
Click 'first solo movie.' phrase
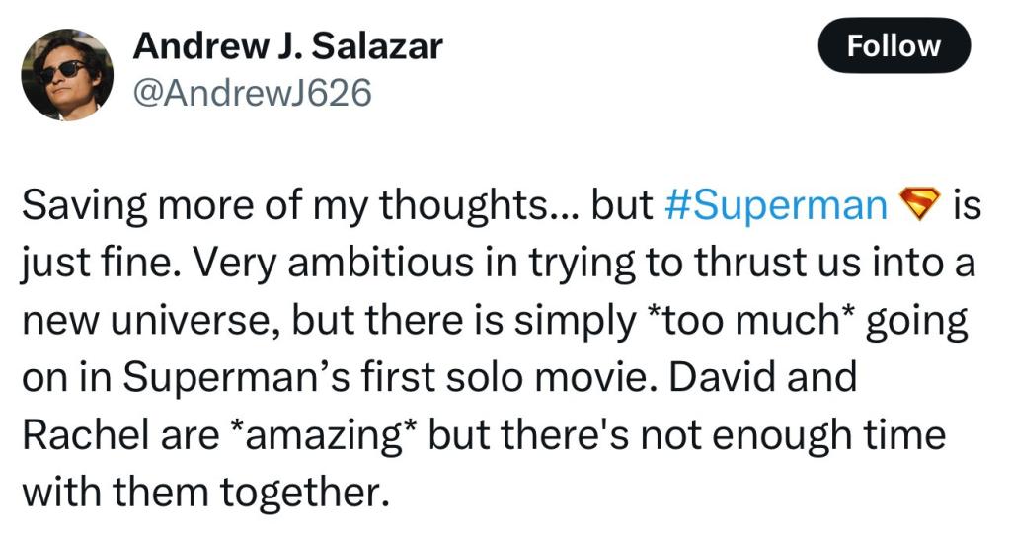click(x=509, y=377)
